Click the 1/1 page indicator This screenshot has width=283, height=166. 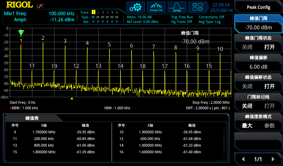pos(258,159)
